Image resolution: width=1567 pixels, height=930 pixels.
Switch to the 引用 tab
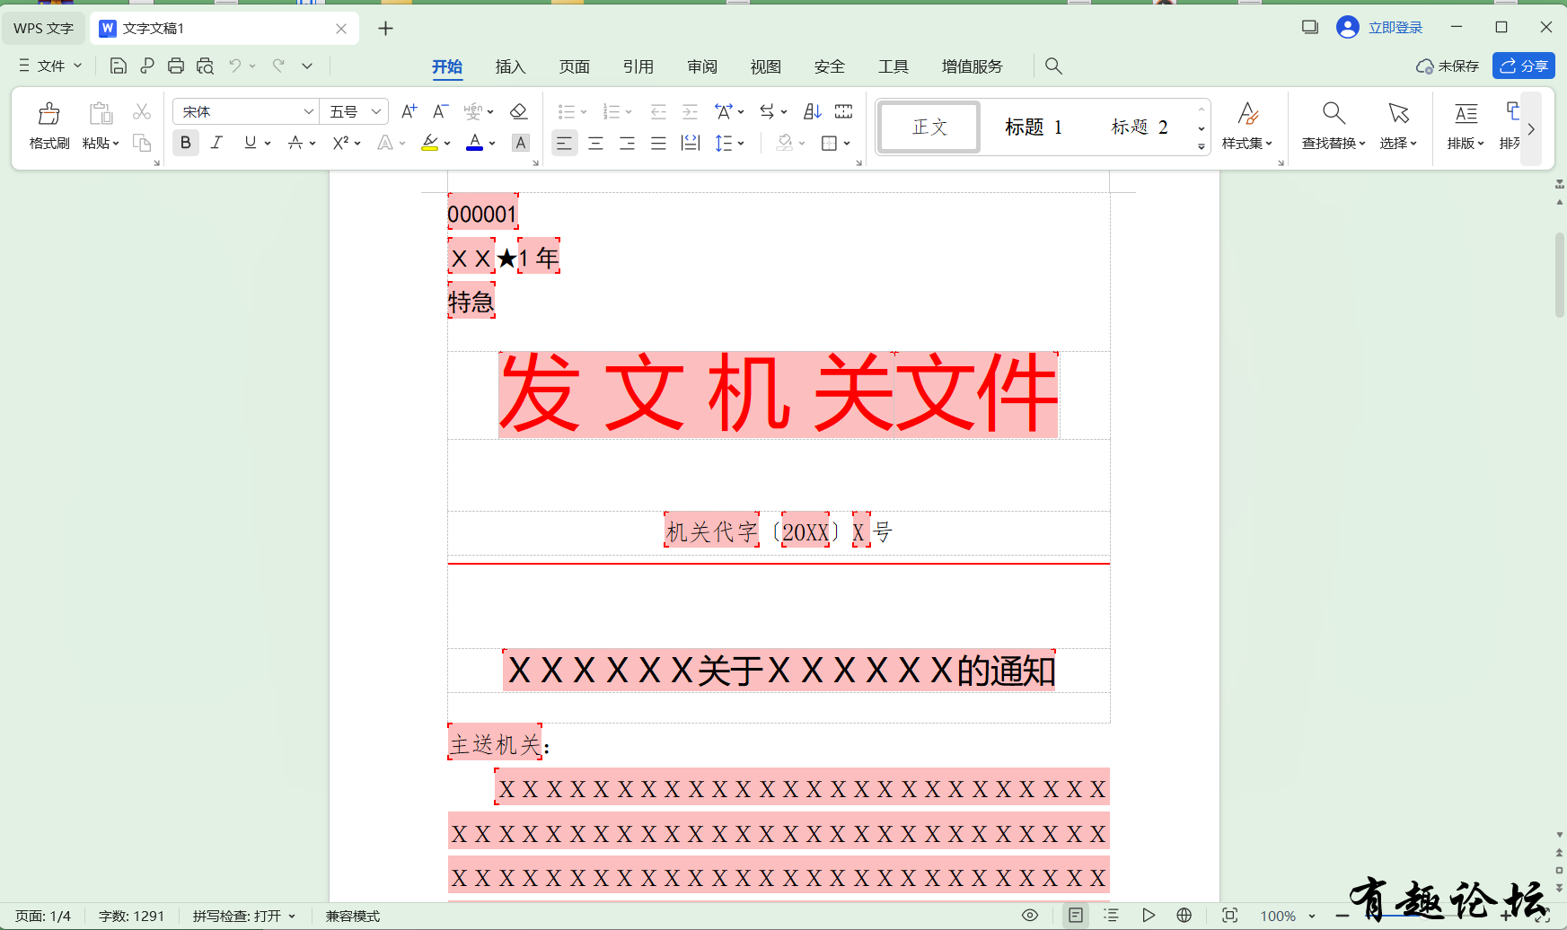coord(638,66)
